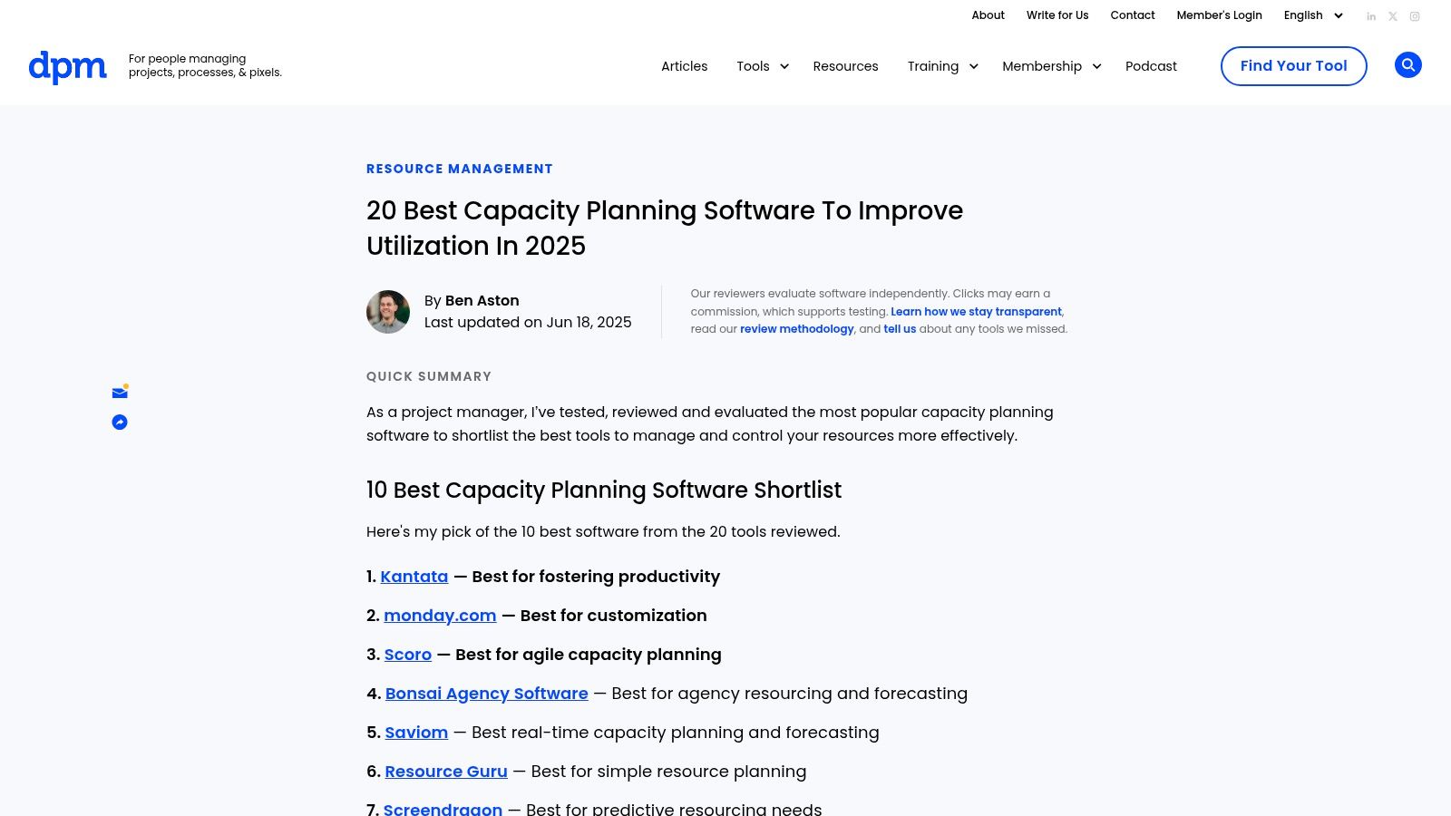Open the Resource Management category link
The height and width of the screenshot is (816, 1451).
pyautogui.click(x=460, y=169)
